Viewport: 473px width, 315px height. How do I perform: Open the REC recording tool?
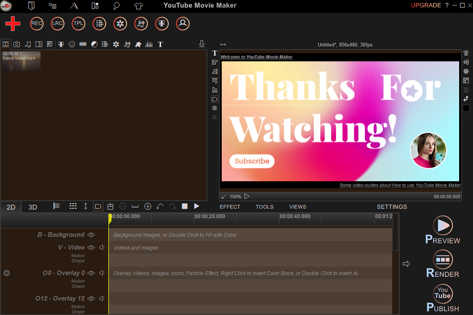tap(36, 24)
